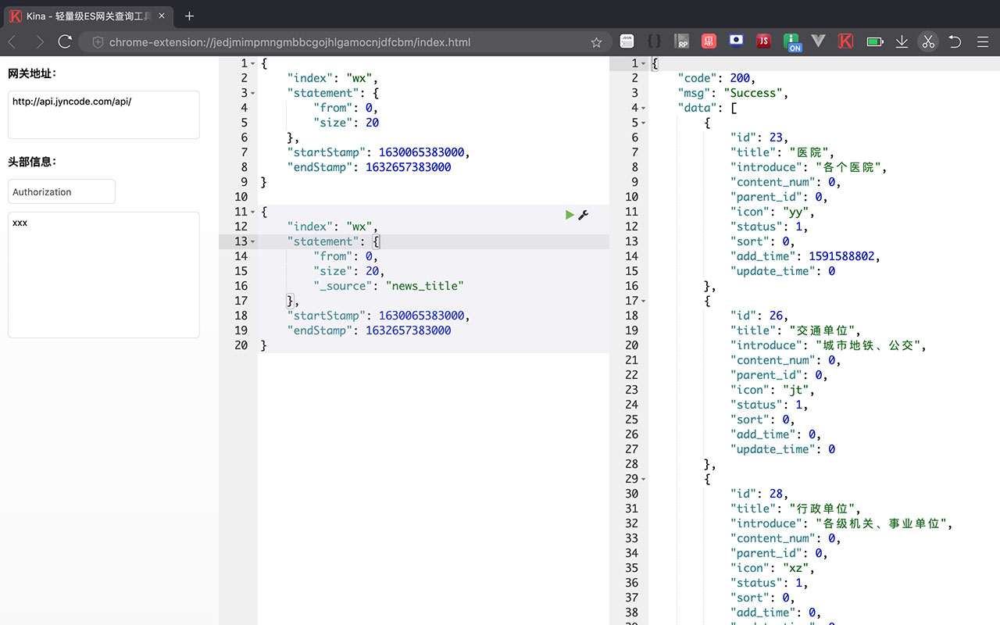The height and width of the screenshot is (625, 1000).
Task: Focus the Authorization header name field
Action: [62, 191]
